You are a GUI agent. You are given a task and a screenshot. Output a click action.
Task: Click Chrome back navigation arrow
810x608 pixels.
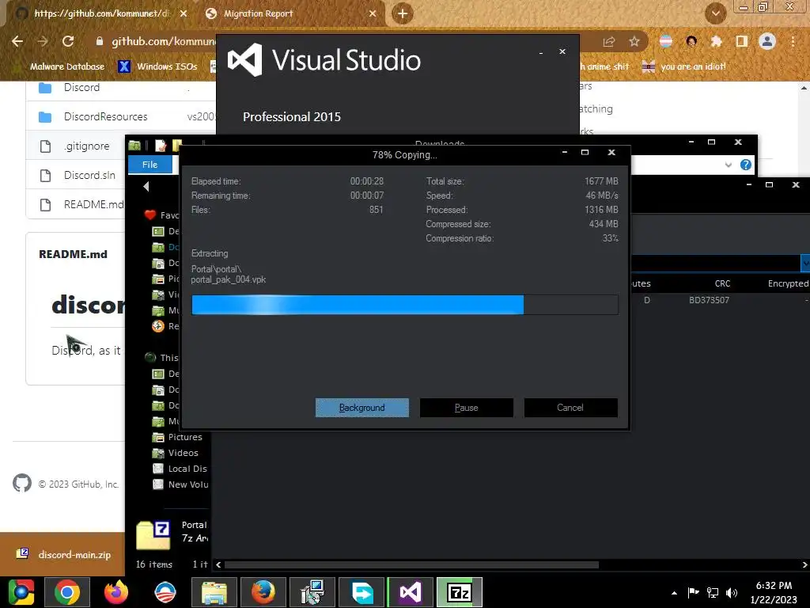[17, 41]
